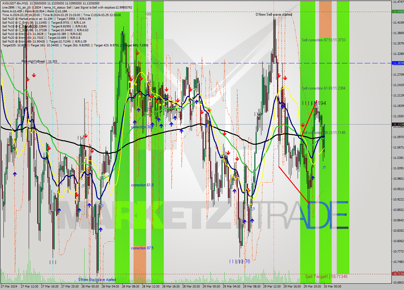
Task: Click the '29 Mar 16:30' time axis label
Action: click(292, 287)
